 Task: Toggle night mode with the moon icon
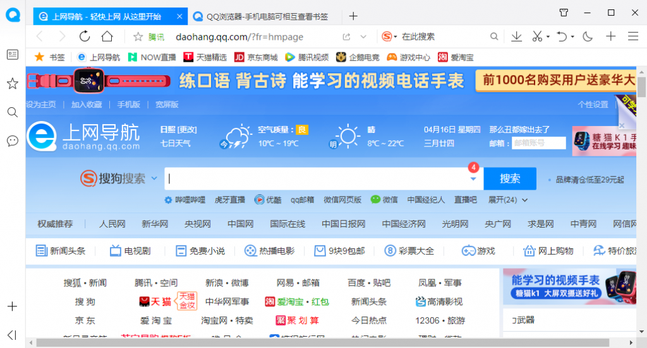click(588, 37)
